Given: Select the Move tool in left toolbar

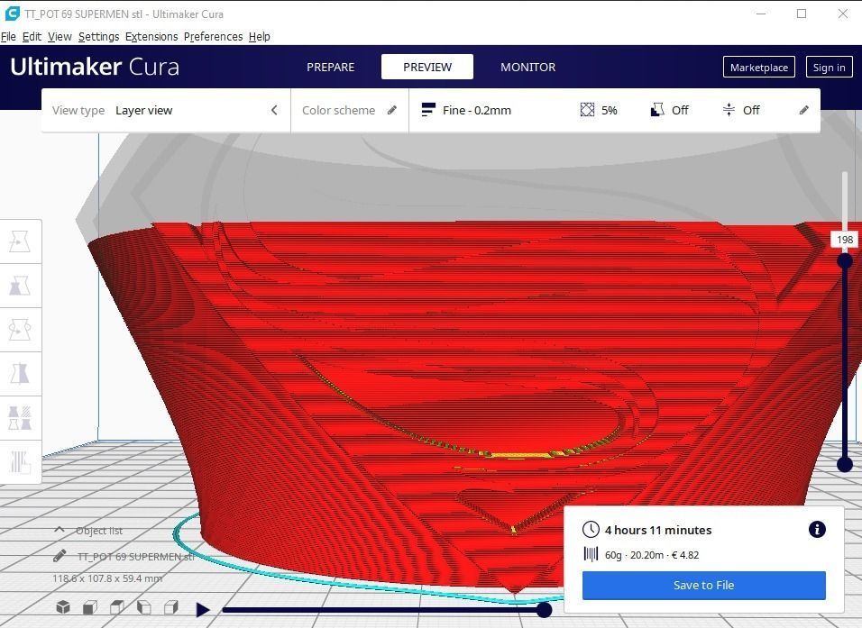Looking at the screenshot, I should click(20, 241).
